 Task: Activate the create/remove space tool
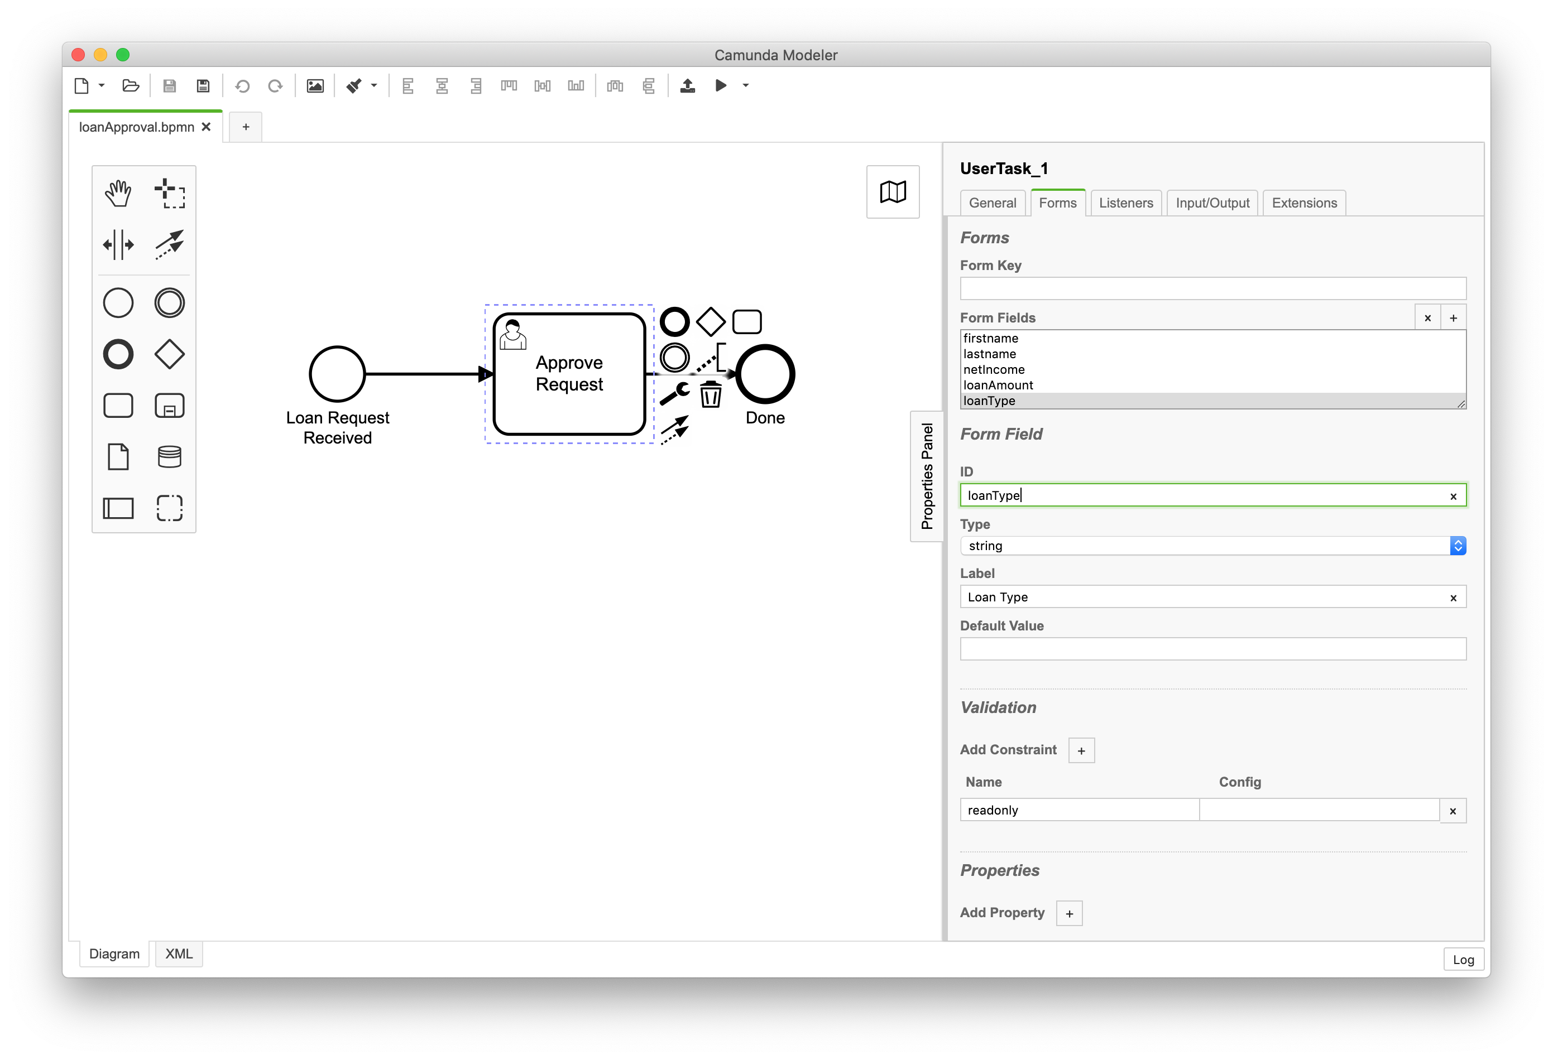(118, 244)
